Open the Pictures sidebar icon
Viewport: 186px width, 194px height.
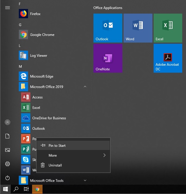8,150
